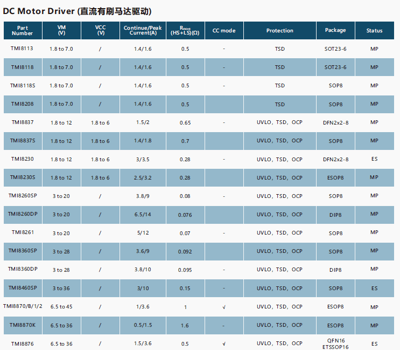Click the VM (V) column header
This screenshot has width=400, height=350.
click(61, 30)
